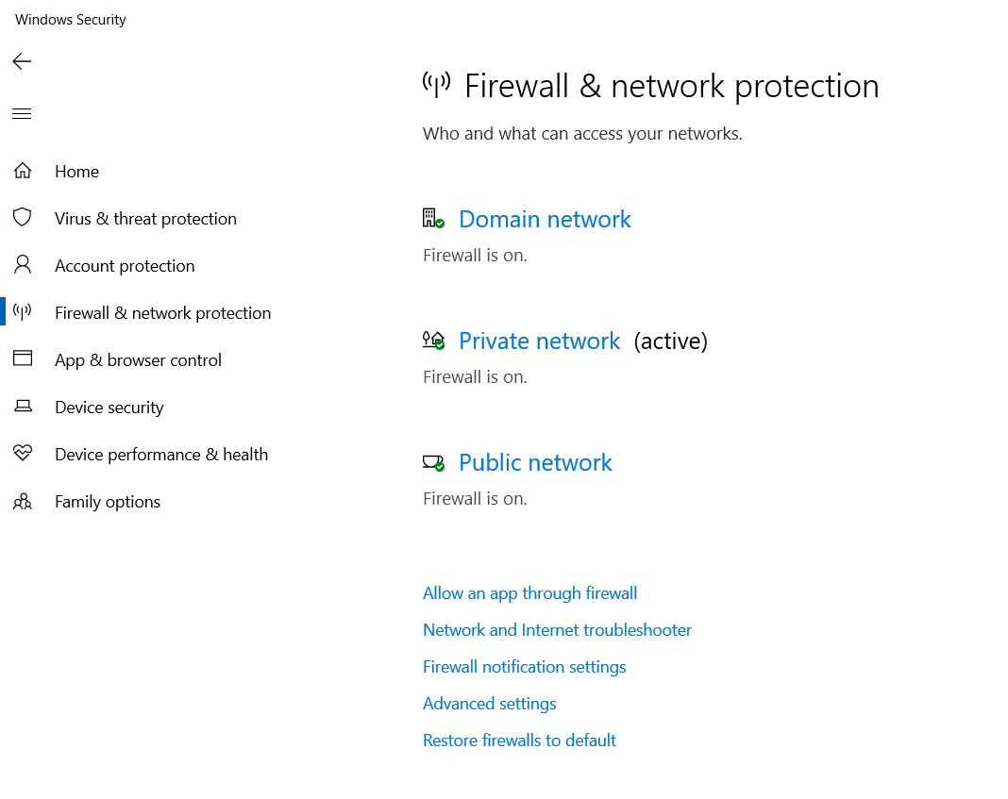Open Domain network settings

545,219
